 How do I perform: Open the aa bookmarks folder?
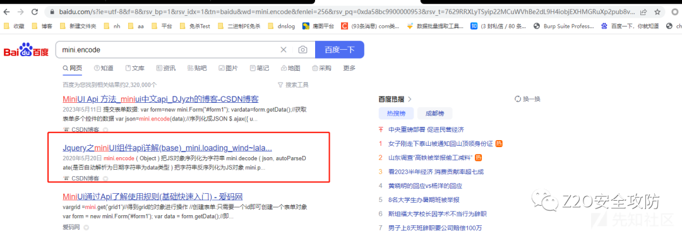pos(136,26)
